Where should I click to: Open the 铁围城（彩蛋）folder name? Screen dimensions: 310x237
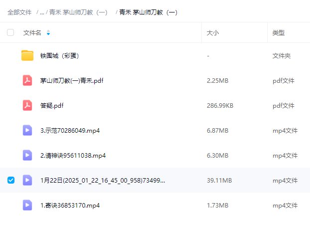(60, 56)
